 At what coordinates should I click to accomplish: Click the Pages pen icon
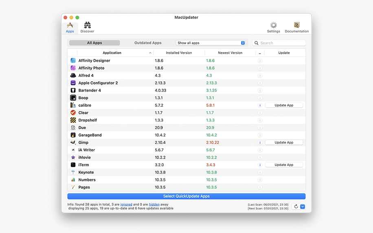click(73, 187)
